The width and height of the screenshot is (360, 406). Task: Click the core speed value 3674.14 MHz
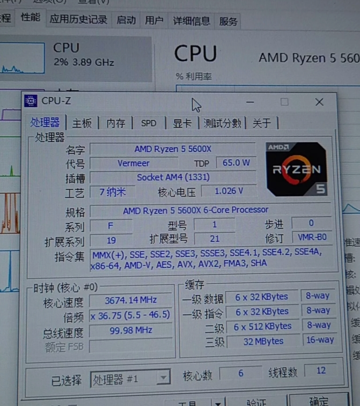[131, 300]
